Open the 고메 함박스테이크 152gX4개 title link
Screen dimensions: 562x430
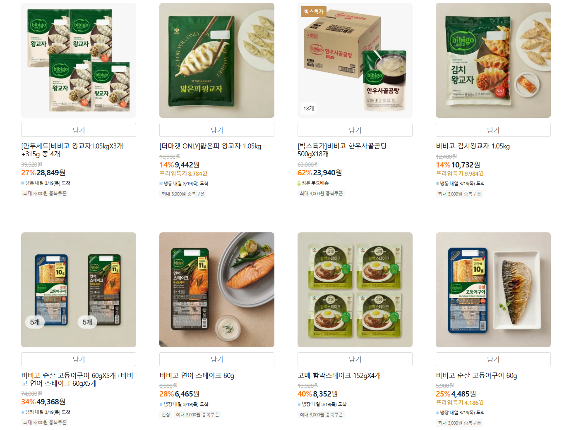click(339, 375)
